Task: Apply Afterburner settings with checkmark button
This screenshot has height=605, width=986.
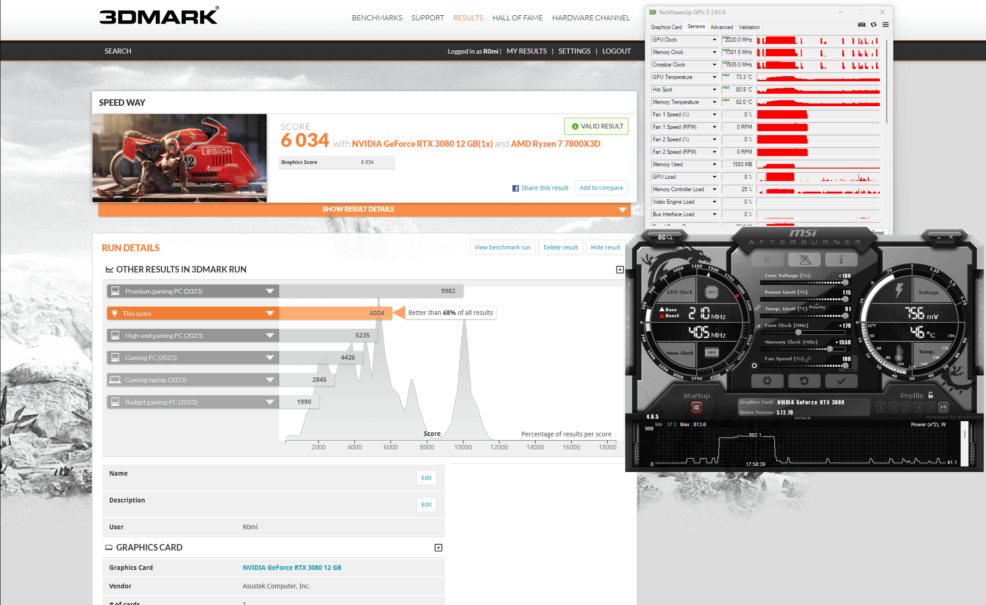Action: 841,381
